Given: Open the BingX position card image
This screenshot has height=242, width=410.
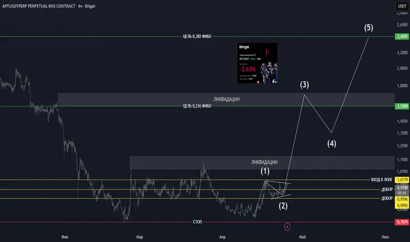Looking at the screenshot, I should tap(257, 63).
